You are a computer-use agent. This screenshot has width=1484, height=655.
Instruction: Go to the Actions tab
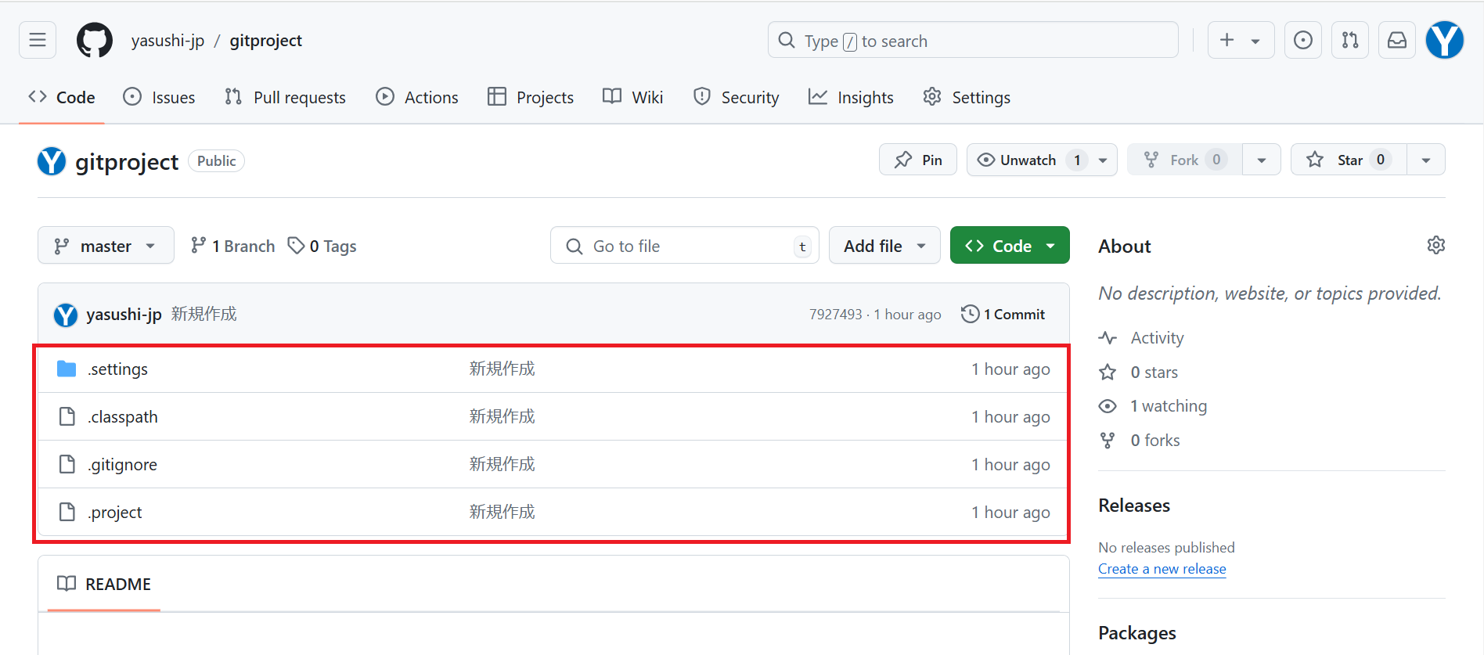coord(417,97)
